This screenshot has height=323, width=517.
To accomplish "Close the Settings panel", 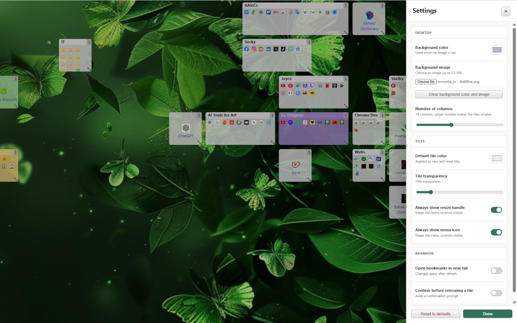I will pyautogui.click(x=506, y=11).
